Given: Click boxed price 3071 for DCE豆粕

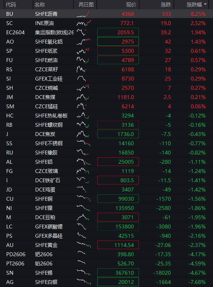Looking at the screenshot, I should [x=118, y=217].
